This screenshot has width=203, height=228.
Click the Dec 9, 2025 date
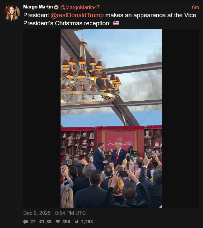(37, 213)
